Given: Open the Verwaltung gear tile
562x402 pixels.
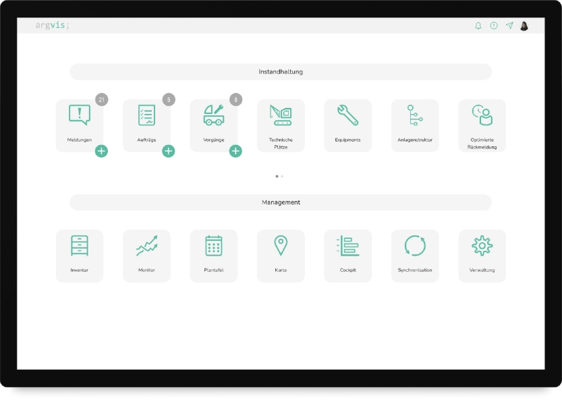Looking at the screenshot, I should [482, 256].
